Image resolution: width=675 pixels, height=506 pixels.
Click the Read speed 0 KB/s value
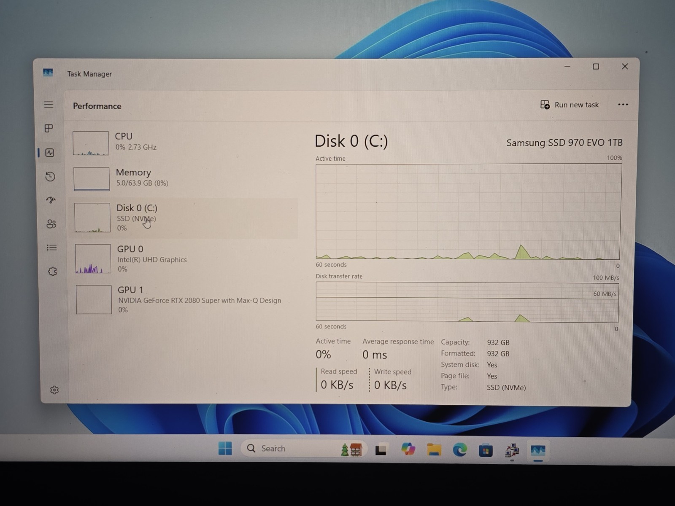pyautogui.click(x=337, y=385)
